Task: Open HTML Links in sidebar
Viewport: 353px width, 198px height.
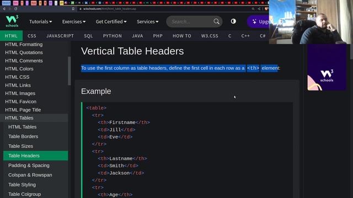Action: coord(18,85)
